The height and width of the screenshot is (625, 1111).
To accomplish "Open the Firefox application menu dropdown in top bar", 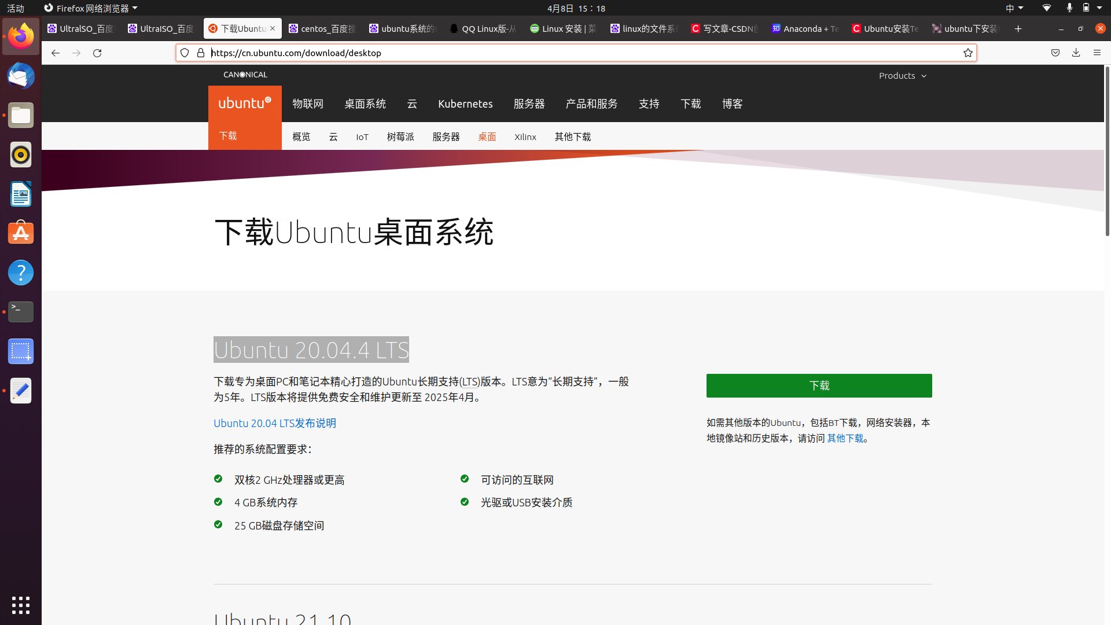I will (91, 8).
